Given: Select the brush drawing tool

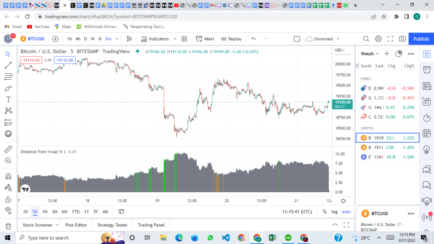Looking at the screenshot, I should click(x=8, y=88).
